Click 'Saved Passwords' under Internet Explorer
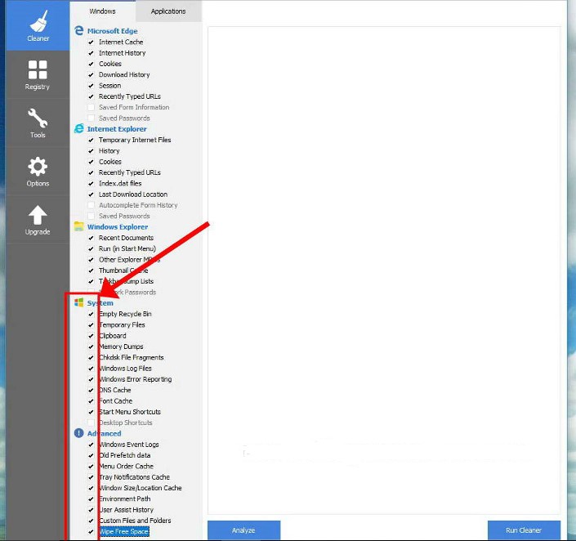Screen dimensions: 576x541 [x=124, y=216]
